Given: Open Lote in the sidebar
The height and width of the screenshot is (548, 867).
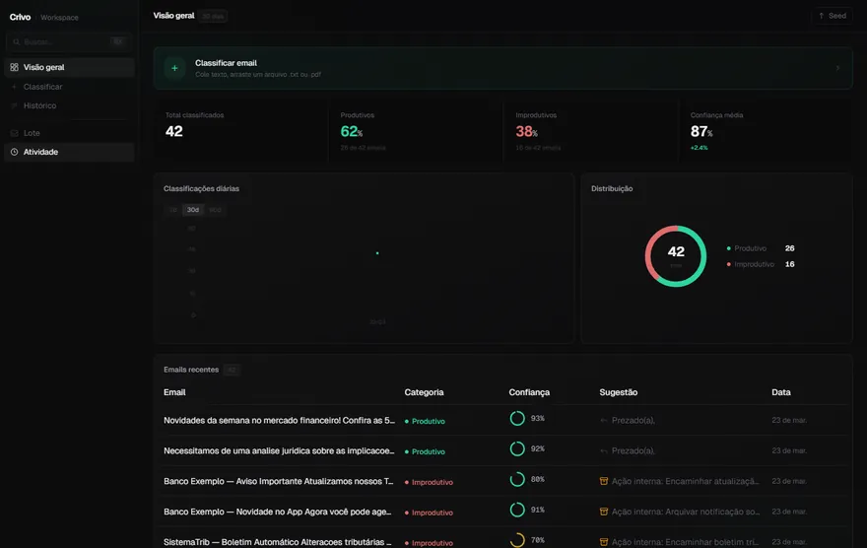Looking at the screenshot, I should click(x=69, y=133).
